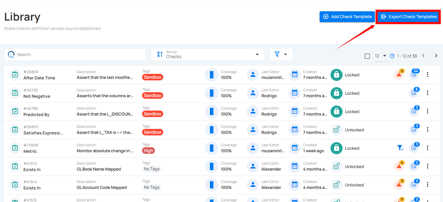Image resolution: width=443 pixels, height=202 pixels.
Task: Open three-dot menu for Satisfies Expression row
Action: pos(428,129)
